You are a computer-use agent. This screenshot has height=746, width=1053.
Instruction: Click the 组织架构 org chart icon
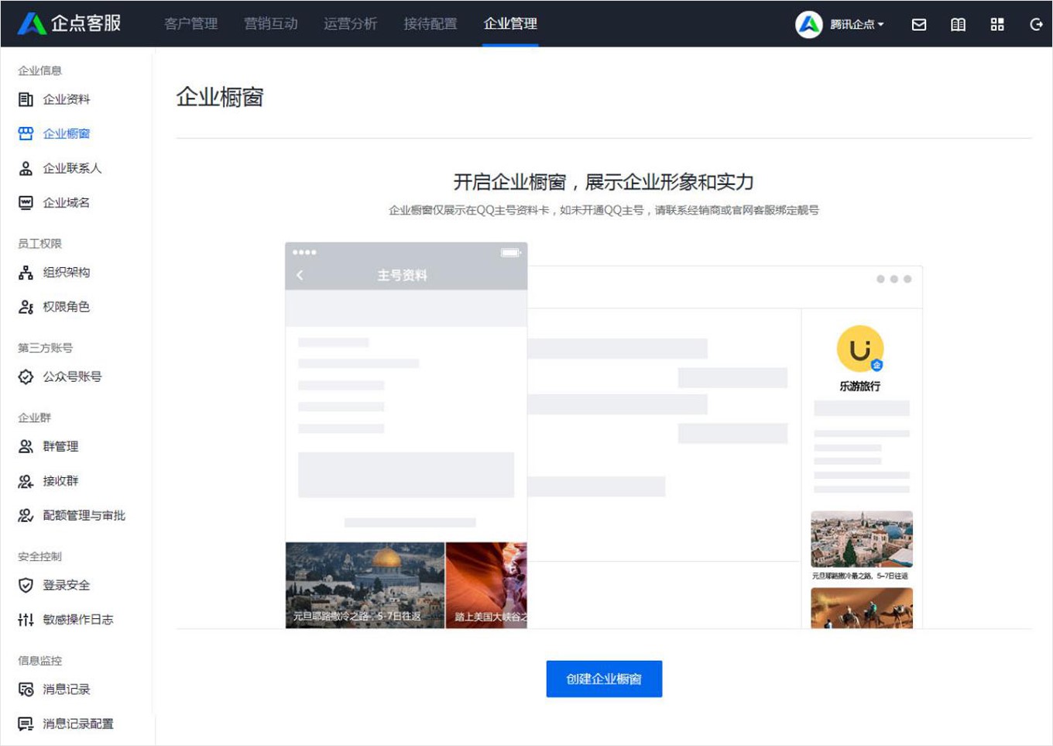coord(26,272)
